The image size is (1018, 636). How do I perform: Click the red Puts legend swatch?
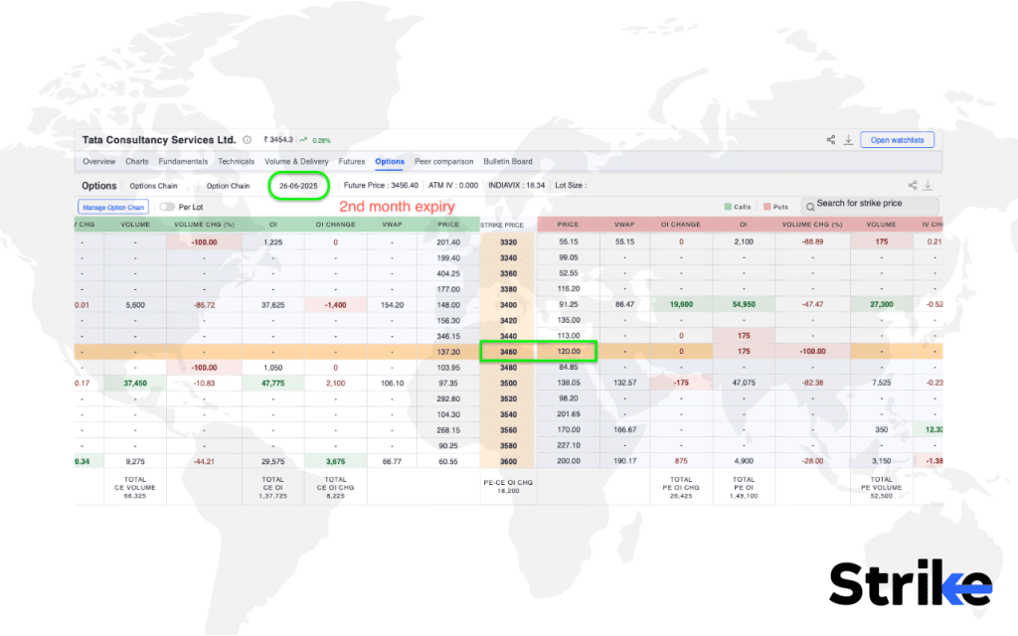point(766,207)
